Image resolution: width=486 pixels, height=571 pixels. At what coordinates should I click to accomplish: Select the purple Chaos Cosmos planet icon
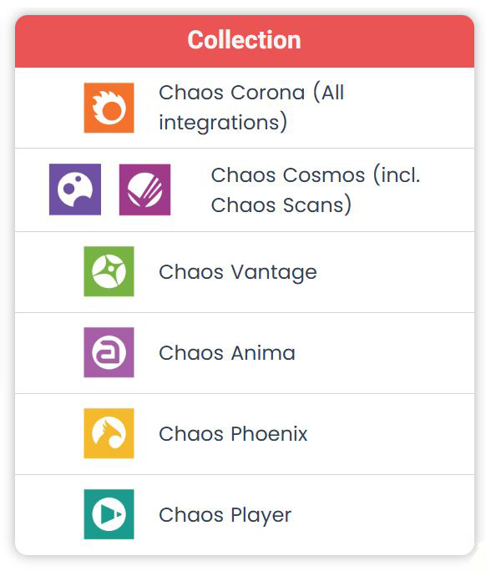(x=75, y=189)
